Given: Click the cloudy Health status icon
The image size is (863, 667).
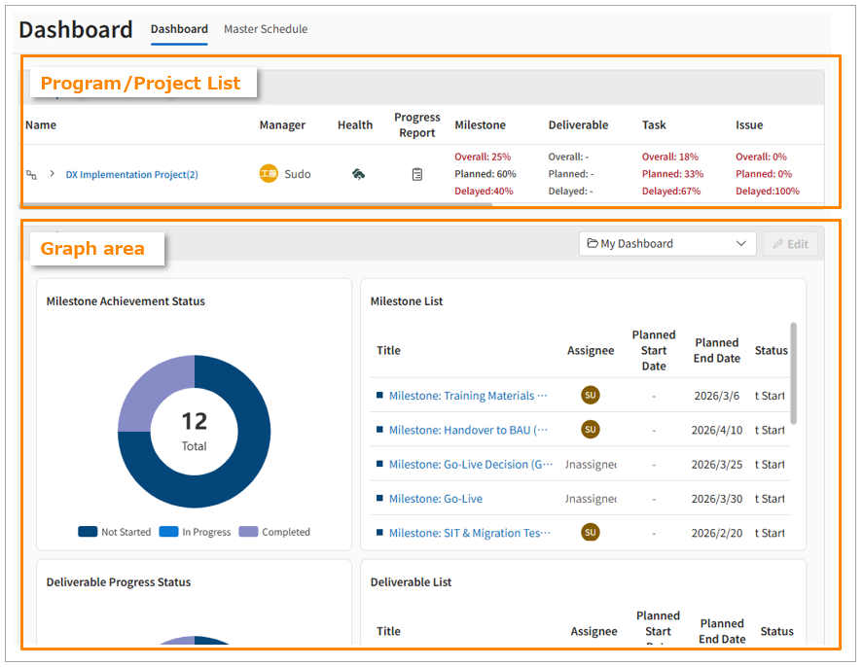Looking at the screenshot, I should 358,174.
